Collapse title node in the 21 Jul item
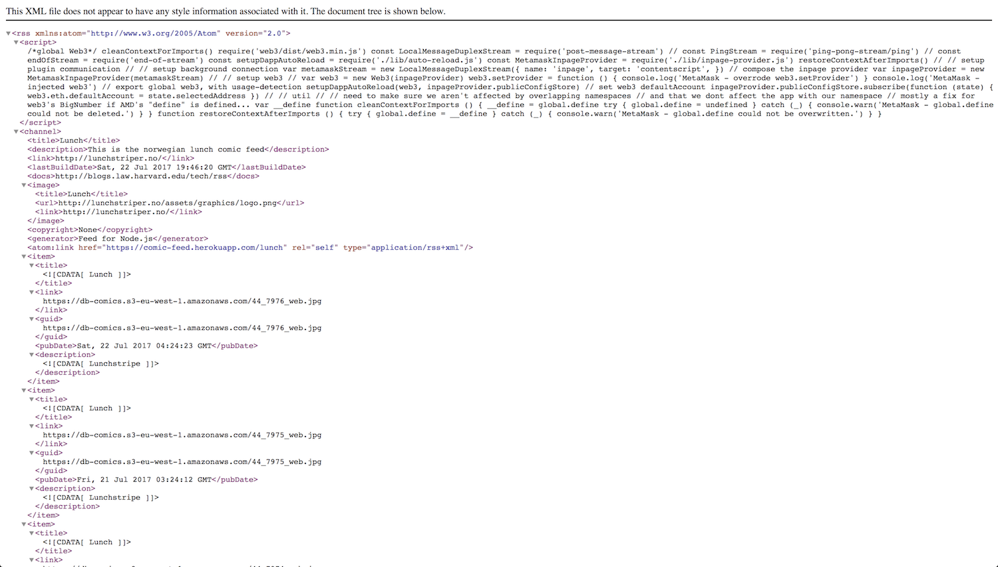 [32, 399]
